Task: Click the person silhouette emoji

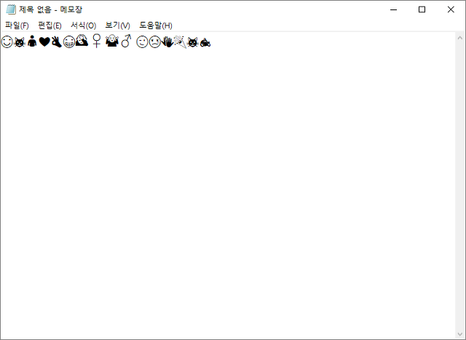Action: click(32, 41)
